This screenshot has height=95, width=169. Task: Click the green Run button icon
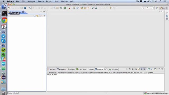pos(65,8)
